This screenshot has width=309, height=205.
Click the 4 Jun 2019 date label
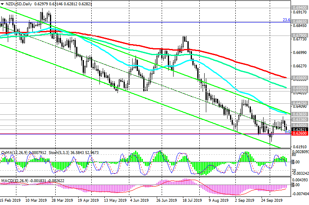139,200
